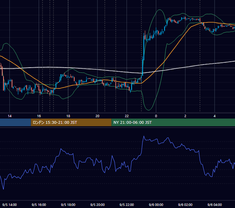Click the 16 hour label on price chart axis
This screenshot has height=208, width=235.
click(x=39, y=116)
